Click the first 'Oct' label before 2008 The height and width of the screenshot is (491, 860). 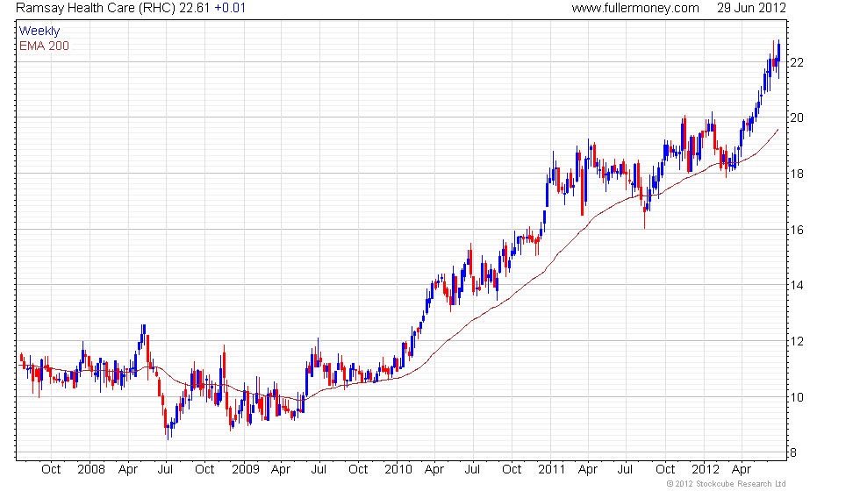click(51, 469)
